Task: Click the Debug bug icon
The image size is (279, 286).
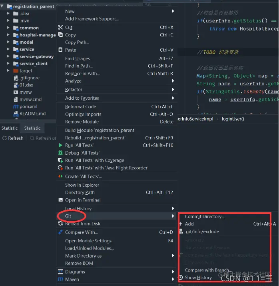Action: coord(60,153)
